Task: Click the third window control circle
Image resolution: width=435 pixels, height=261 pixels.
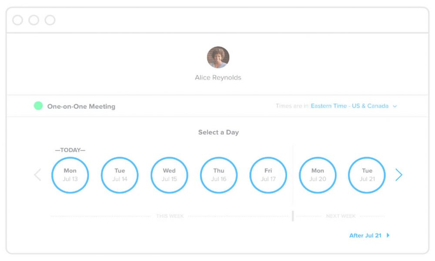Action: coord(50,20)
